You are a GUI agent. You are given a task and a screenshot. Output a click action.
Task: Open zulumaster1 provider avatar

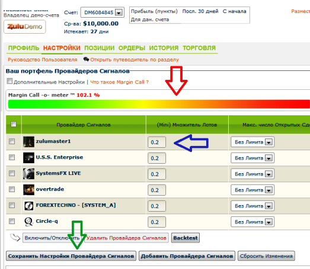point(28,142)
